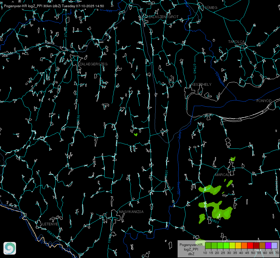Click the MARCALI town label
The image size is (280, 258).
coord(223,175)
